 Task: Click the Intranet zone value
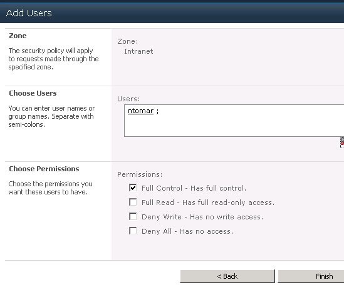click(x=138, y=51)
